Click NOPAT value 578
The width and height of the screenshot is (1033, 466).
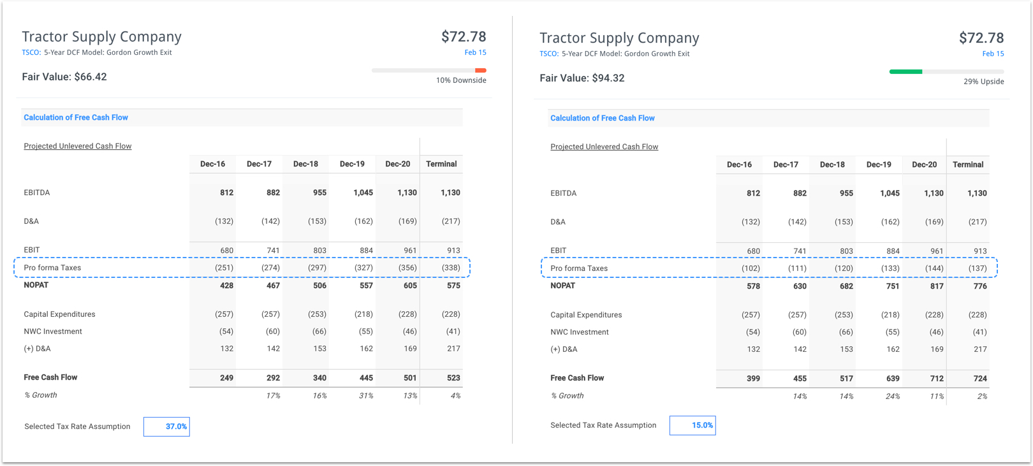coord(753,286)
